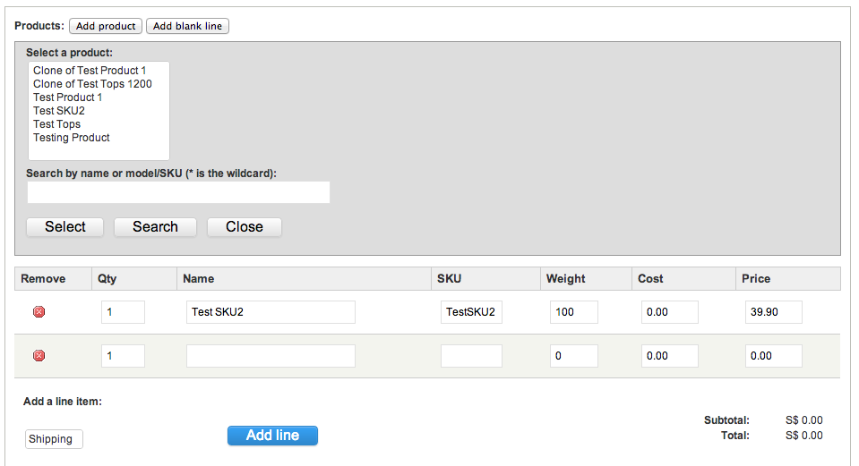This screenshot has width=859, height=466.
Task: Select Clone of Test Product 1 option
Action: click(x=90, y=71)
